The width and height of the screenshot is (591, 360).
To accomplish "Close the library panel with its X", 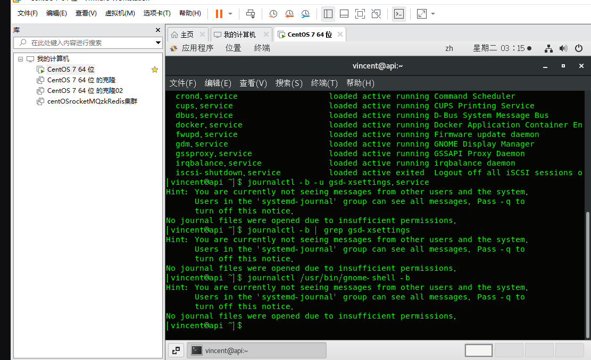I will [158, 30].
